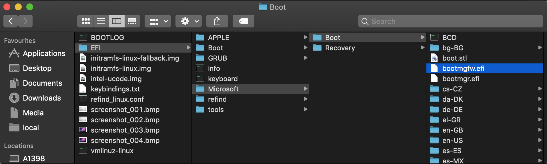
Task: Click the Edit Tags toolbar button
Action: [x=243, y=21]
